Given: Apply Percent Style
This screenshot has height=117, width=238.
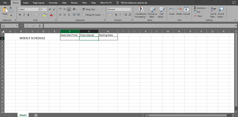Looking at the screenshot, I should click(x=116, y=15).
